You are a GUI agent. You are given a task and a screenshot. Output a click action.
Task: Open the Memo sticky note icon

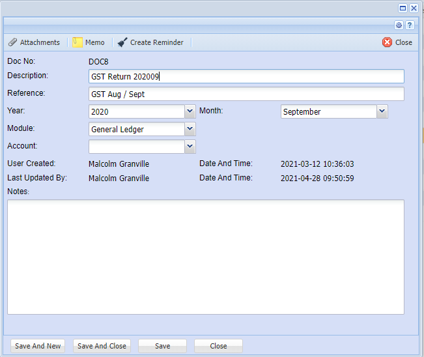[x=78, y=42]
